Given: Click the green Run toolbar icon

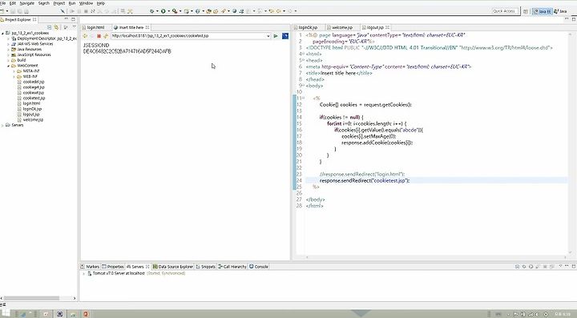Looking at the screenshot, I should pos(163,11).
